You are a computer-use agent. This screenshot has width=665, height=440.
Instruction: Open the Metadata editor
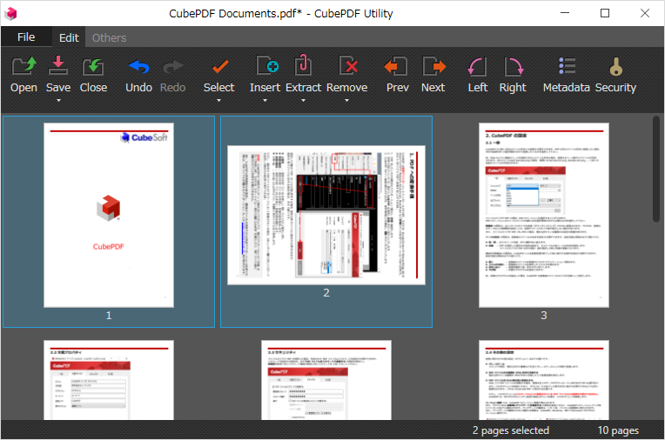click(566, 68)
